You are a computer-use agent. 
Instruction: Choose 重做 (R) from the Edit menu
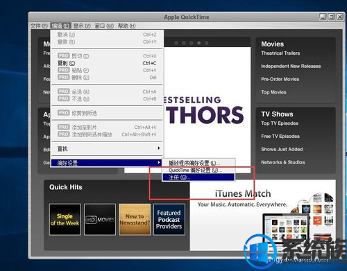click(x=107, y=42)
